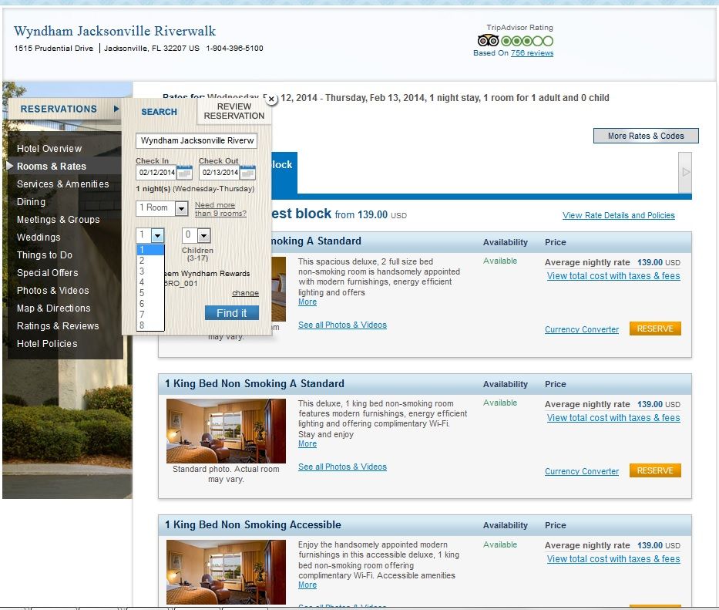Click King Accessible room photo thumbnail
Viewport: 719px width, 610px height.
pyautogui.click(x=226, y=572)
